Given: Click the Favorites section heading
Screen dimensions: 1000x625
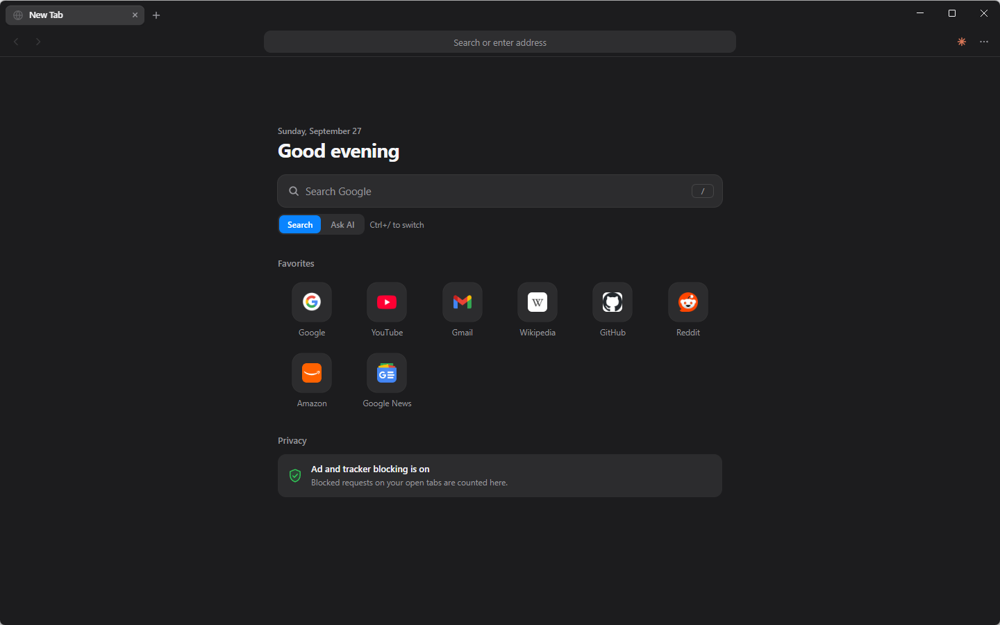Looking at the screenshot, I should 296,264.
